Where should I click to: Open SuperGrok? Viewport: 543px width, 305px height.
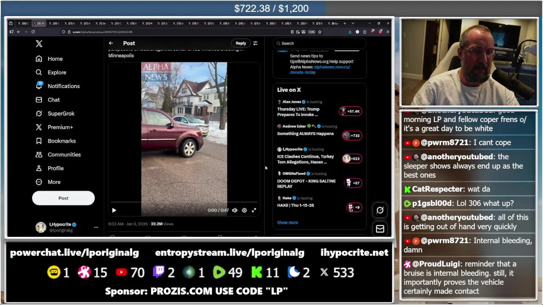[56, 114]
